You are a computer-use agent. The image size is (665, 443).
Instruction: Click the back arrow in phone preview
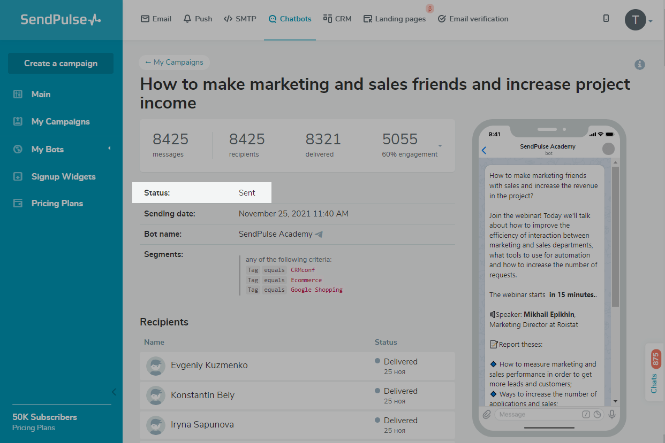click(484, 150)
